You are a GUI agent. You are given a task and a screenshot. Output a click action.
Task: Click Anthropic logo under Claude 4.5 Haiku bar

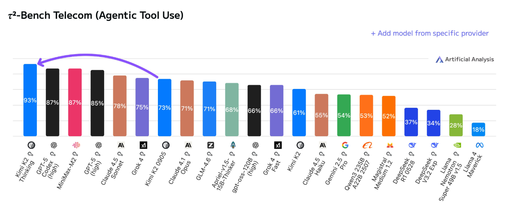click(x=322, y=145)
